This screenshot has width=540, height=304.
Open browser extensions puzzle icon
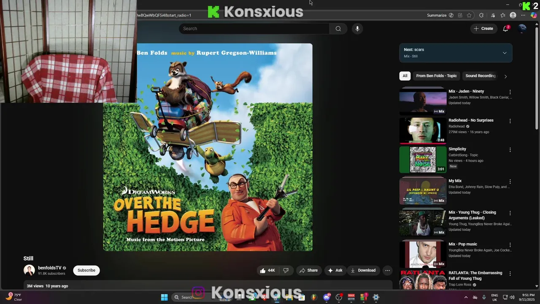click(x=481, y=15)
